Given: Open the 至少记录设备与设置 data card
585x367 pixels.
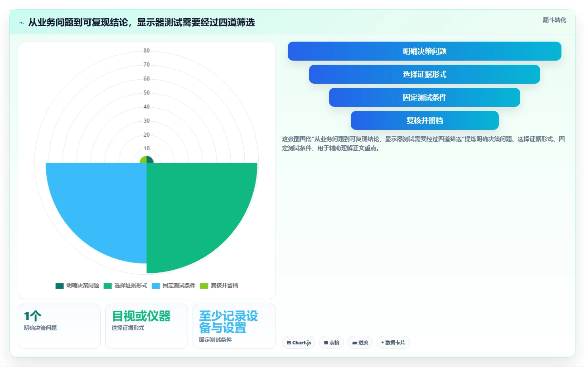Looking at the screenshot, I should point(234,326).
